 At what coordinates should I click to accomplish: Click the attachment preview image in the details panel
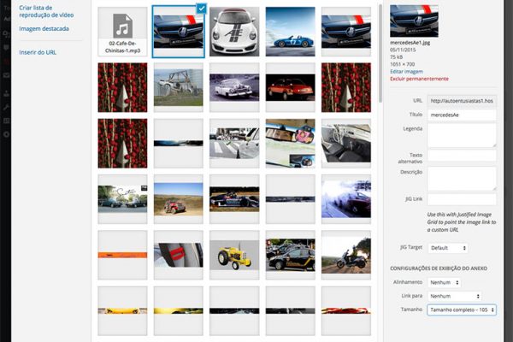click(x=414, y=21)
